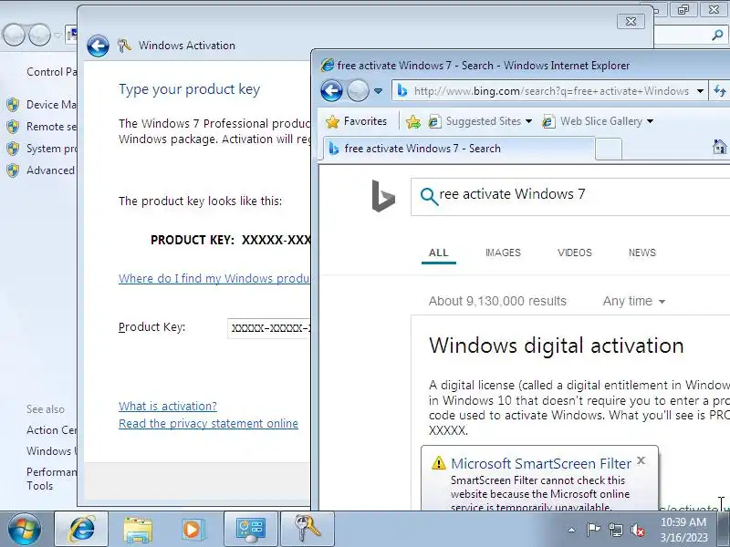Image resolution: width=730 pixels, height=547 pixels.
Task: Click the Bing search magnifier icon
Action: pos(429,196)
